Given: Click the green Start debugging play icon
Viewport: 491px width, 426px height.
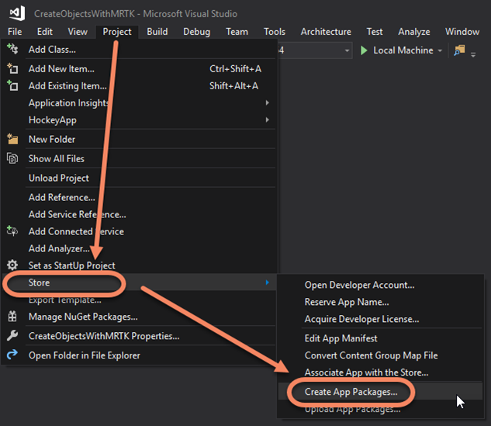Looking at the screenshot, I should point(364,50).
